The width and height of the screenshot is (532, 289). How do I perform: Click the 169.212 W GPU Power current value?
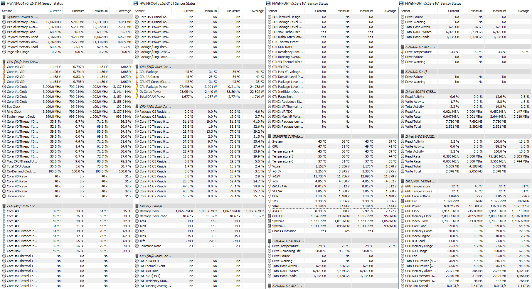tap(451, 206)
